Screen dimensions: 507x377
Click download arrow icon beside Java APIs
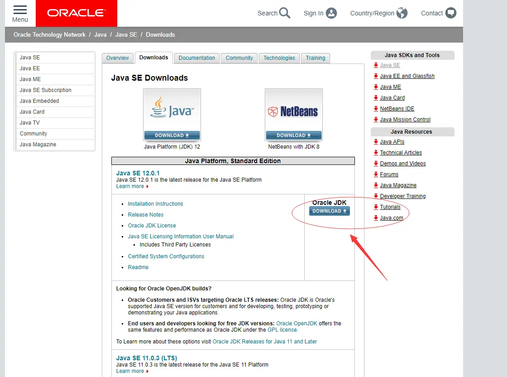(376, 142)
